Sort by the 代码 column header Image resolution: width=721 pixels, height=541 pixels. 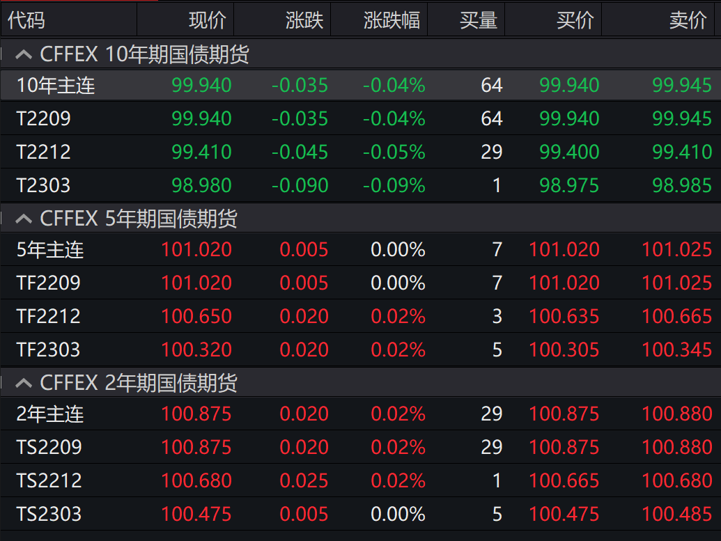coord(26,20)
